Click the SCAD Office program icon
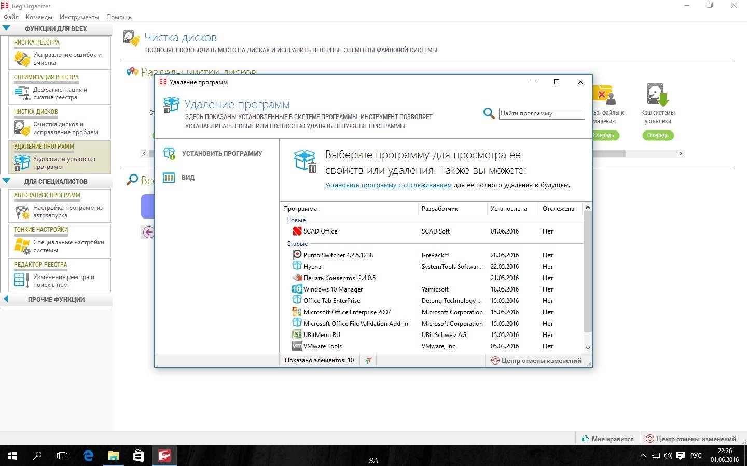747x466 pixels. coord(297,231)
